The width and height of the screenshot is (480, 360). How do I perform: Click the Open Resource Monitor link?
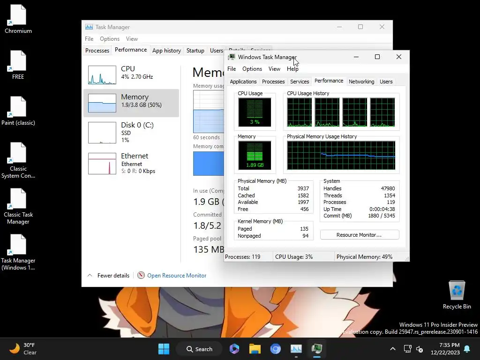pyautogui.click(x=177, y=276)
